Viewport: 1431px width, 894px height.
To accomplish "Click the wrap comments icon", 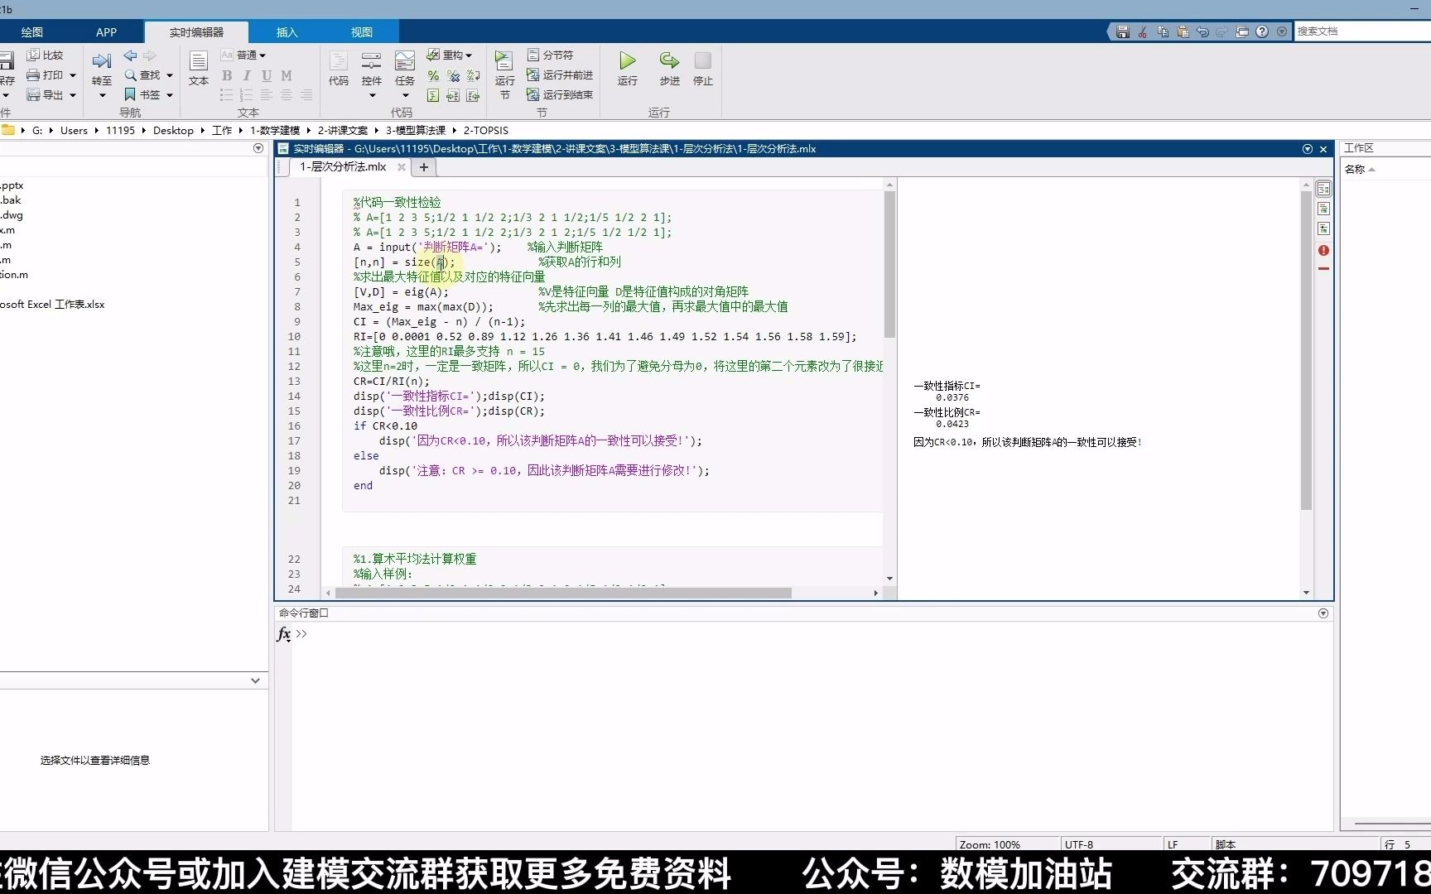I will tap(473, 75).
